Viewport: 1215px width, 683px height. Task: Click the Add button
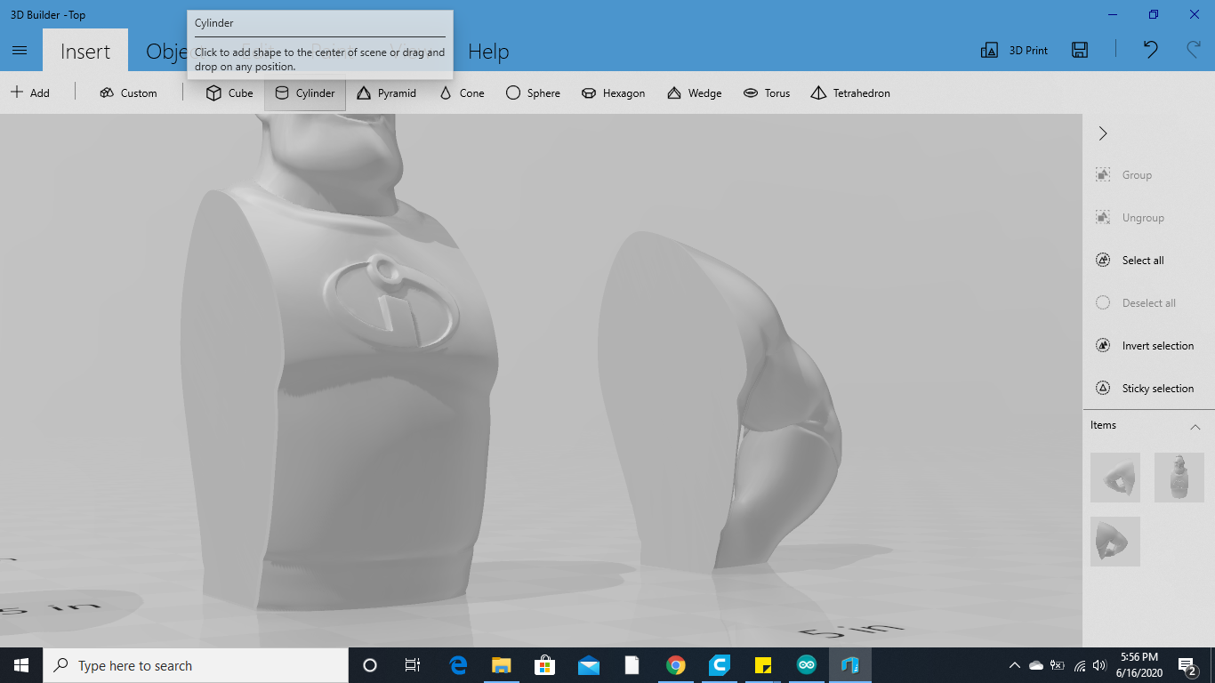coord(29,92)
